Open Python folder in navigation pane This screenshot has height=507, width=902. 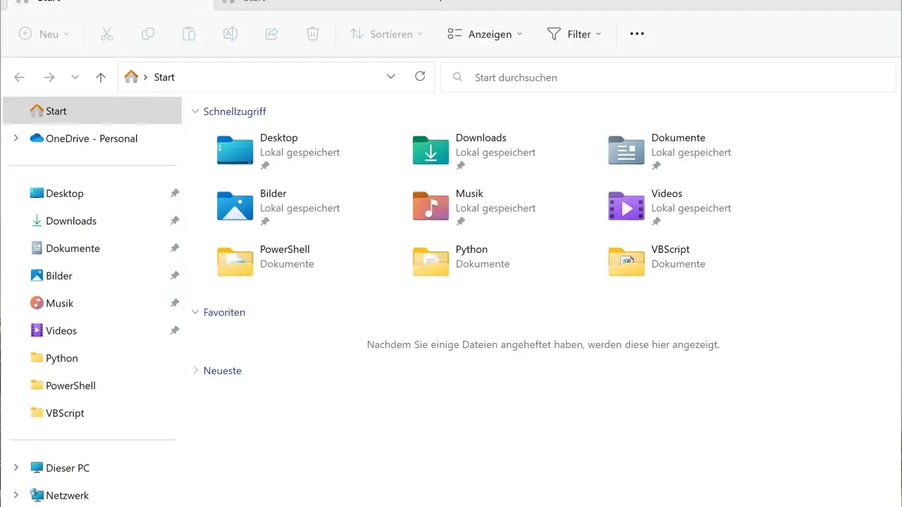(x=54, y=358)
